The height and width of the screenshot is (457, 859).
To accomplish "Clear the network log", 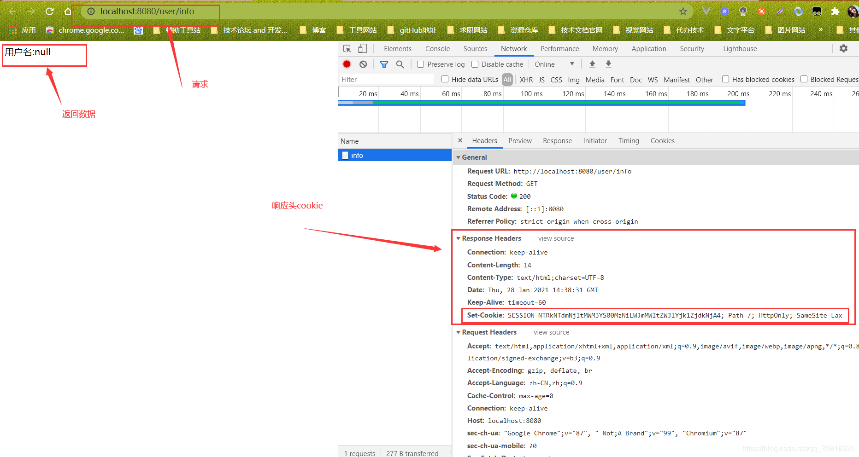I will tap(363, 64).
